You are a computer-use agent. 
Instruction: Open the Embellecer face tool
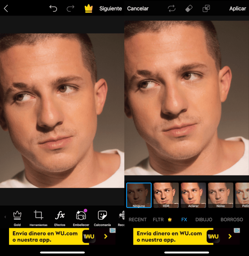tap(81, 218)
